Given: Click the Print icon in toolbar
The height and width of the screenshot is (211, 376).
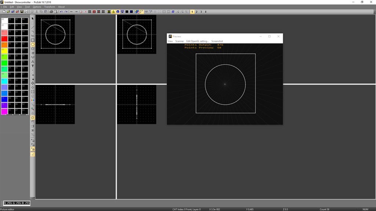Looking at the screenshot, I should pos(51,12).
